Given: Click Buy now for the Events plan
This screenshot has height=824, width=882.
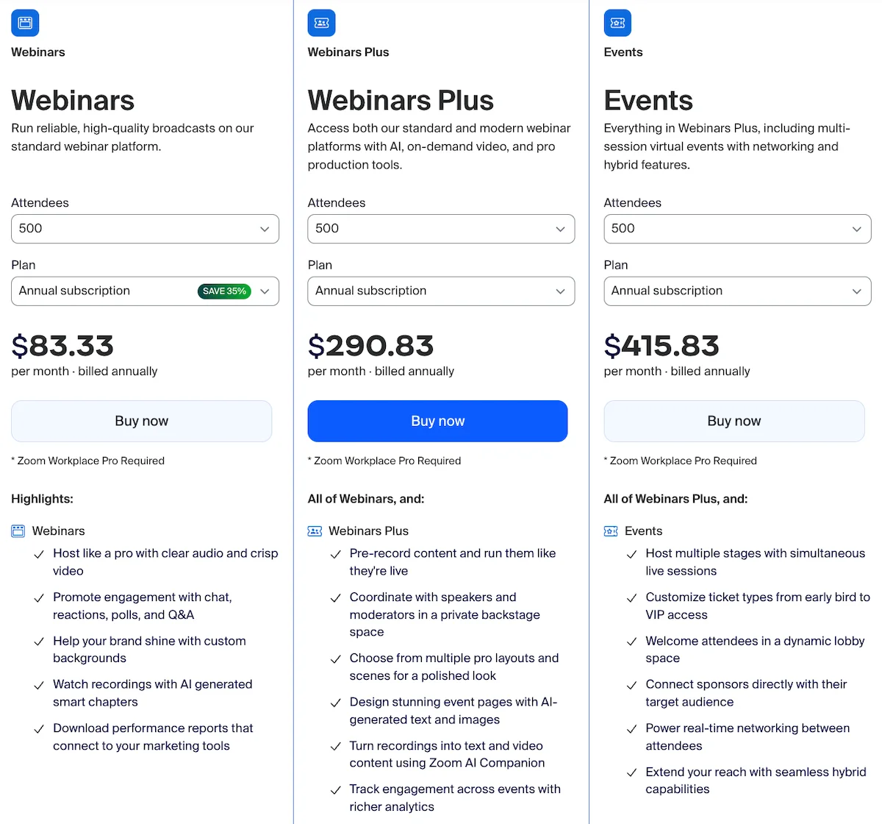Looking at the screenshot, I should [734, 421].
